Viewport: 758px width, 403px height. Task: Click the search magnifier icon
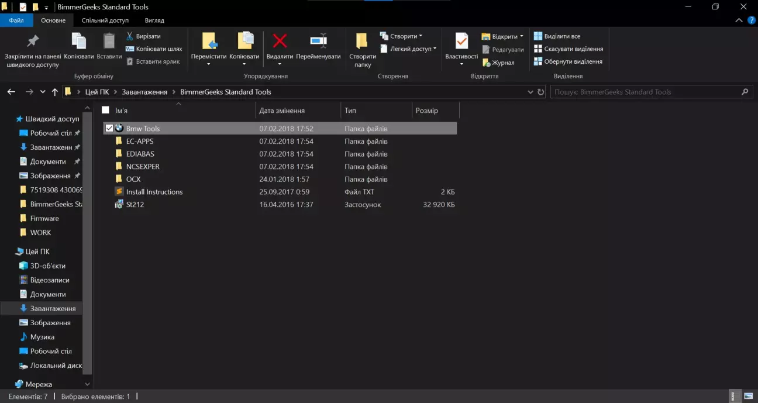[745, 92]
